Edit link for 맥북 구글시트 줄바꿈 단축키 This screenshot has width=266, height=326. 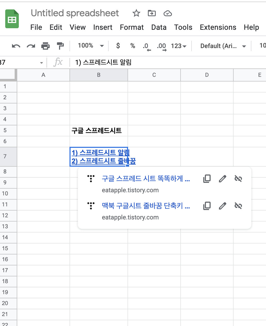tap(222, 206)
